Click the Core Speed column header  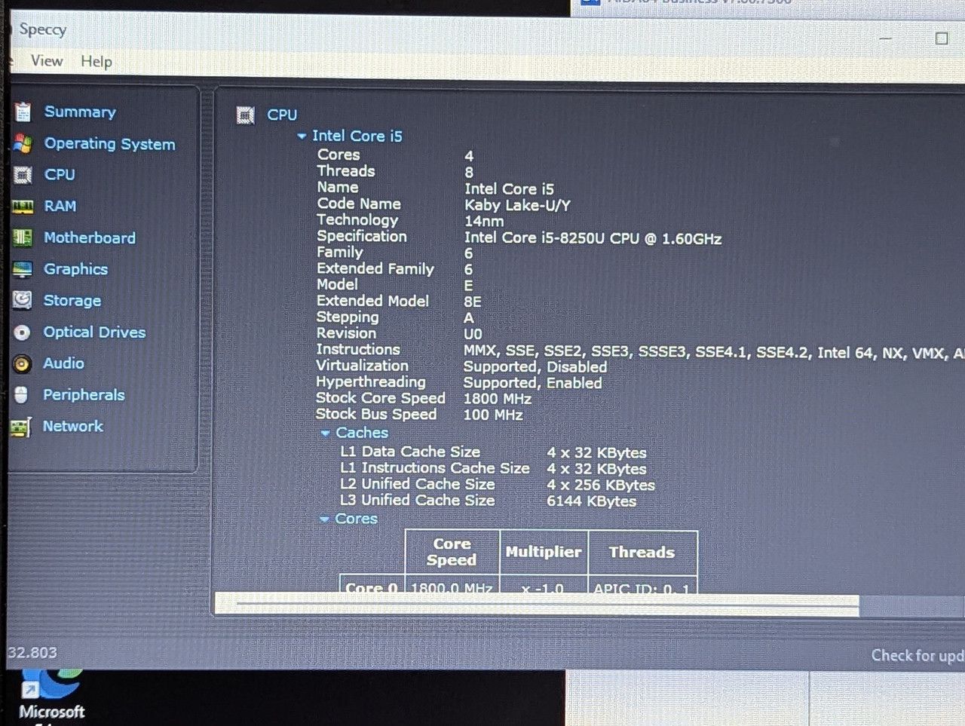pos(452,552)
